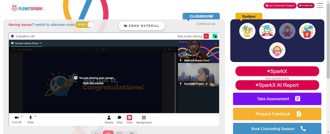Select Mahvish Reyaz video tile
The width and height of the screenshot is (330, 134).
(x=198, y=51)
